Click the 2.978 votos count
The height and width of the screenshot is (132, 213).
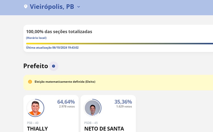pyautogui.click(x=67, y=107)
